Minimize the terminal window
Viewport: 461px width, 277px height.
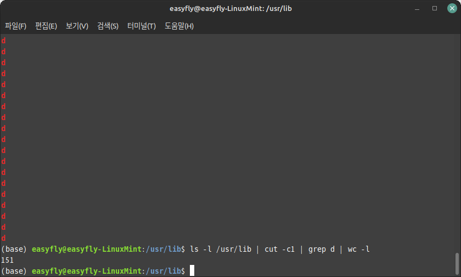pos(417,9)
